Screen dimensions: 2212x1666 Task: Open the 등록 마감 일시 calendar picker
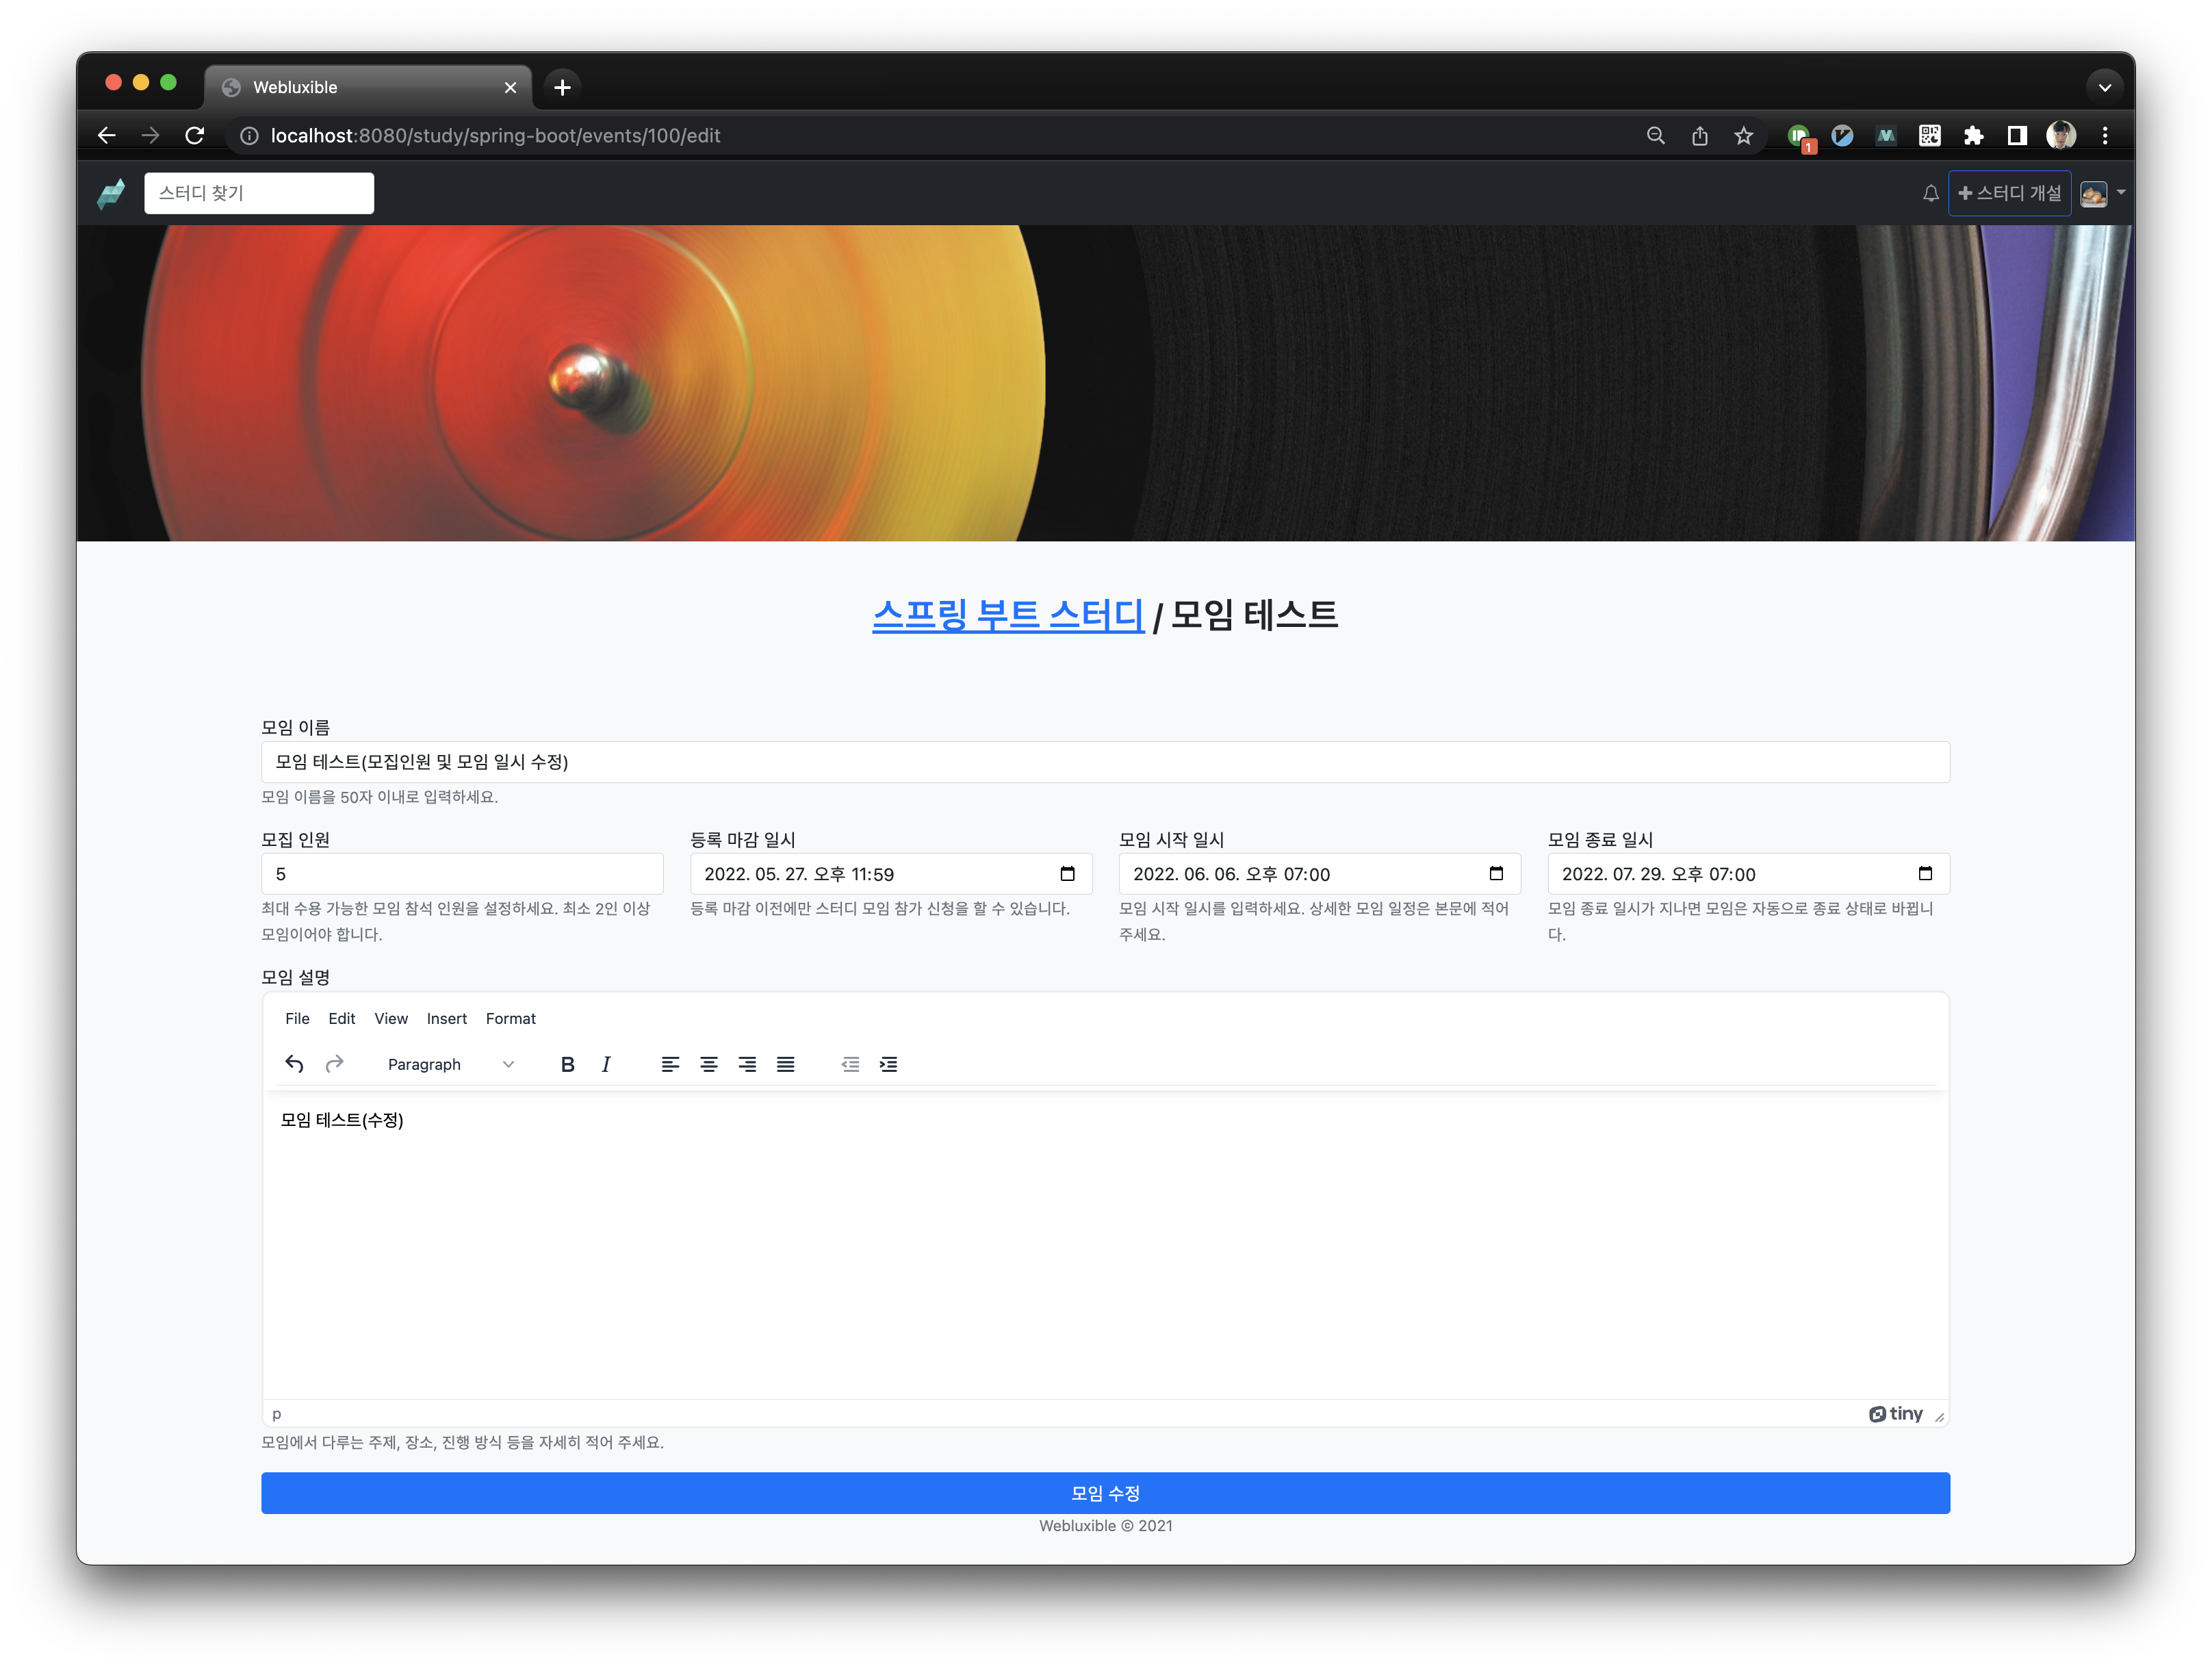coord(1067,874)
